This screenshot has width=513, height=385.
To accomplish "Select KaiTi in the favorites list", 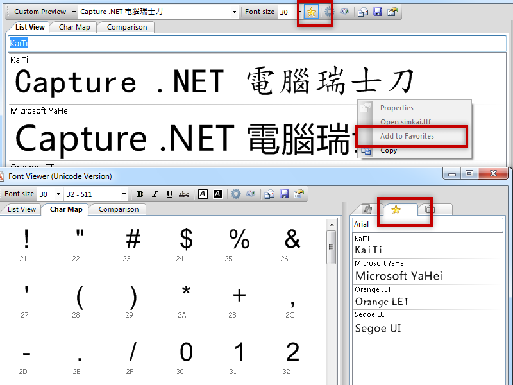I will (x=427, y=246).
